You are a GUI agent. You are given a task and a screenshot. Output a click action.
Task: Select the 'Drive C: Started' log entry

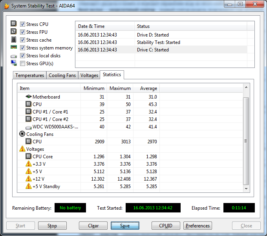click(x=161, y=50)
